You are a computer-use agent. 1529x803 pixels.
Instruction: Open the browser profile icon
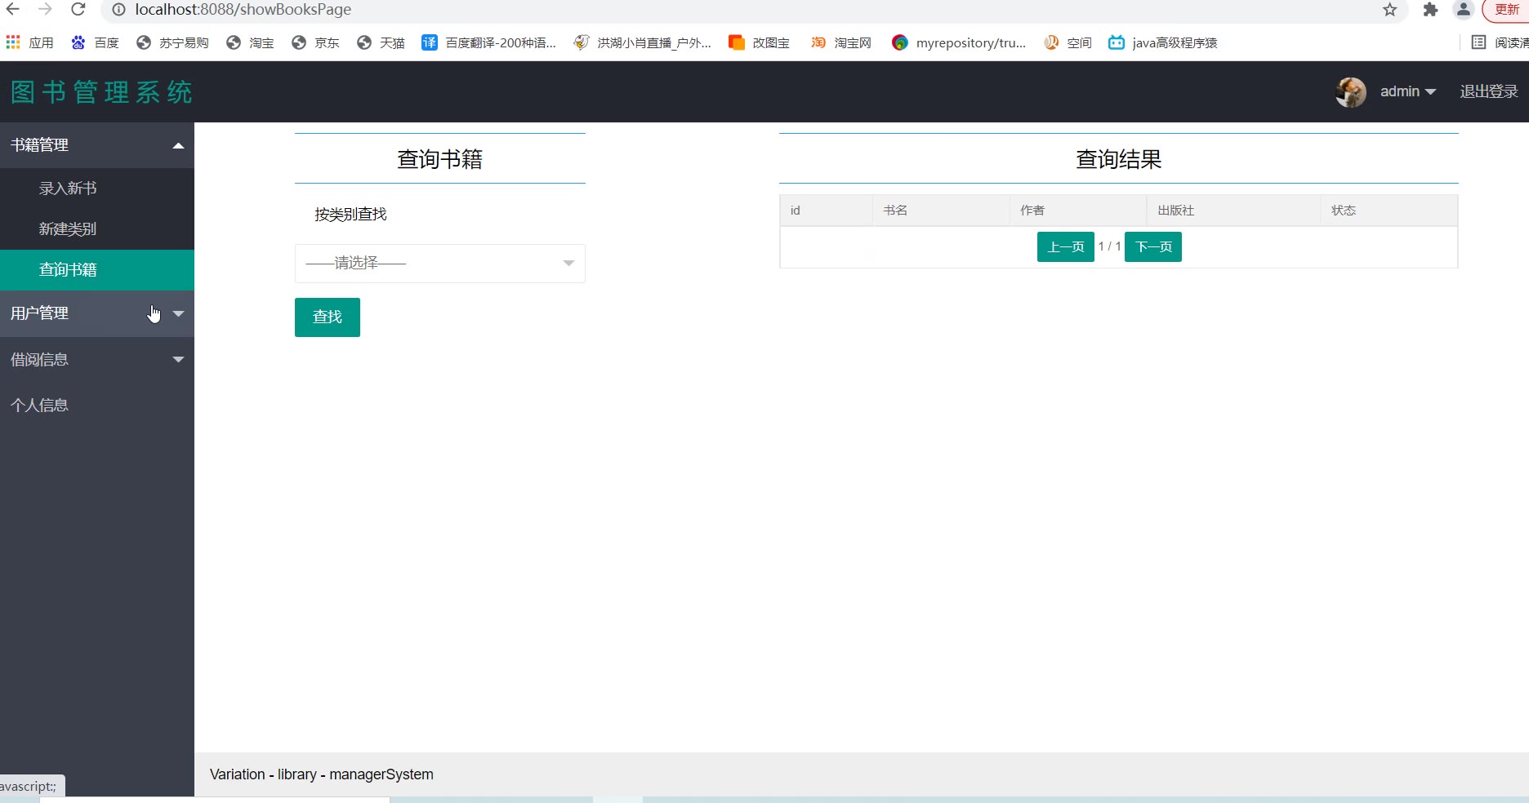click(1464, 10)
